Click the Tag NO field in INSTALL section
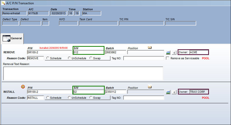Screen dimensions: 231x125 [x=144, y=98]
